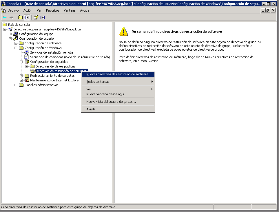Expand the Configuración del equipo node
279x212 pixels.
click(x=10, y=34)
